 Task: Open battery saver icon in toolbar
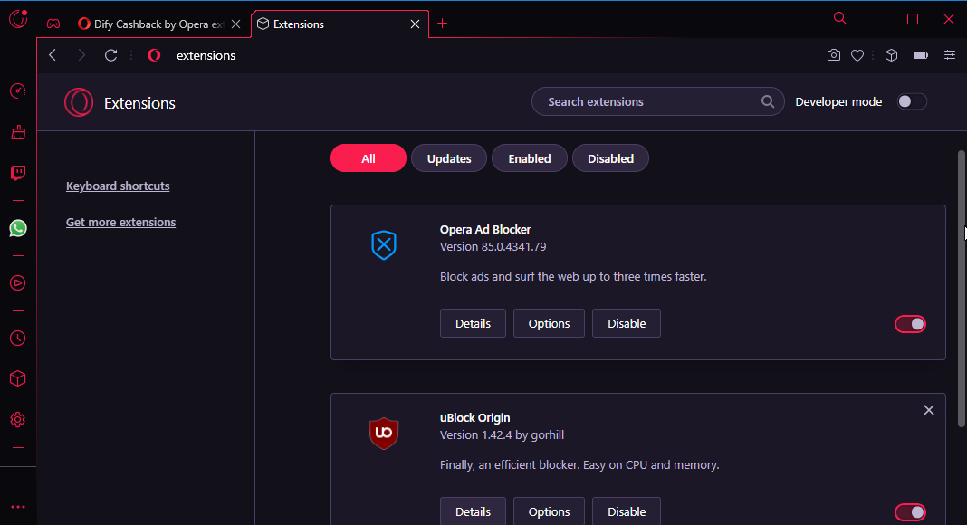coord(921,55)
